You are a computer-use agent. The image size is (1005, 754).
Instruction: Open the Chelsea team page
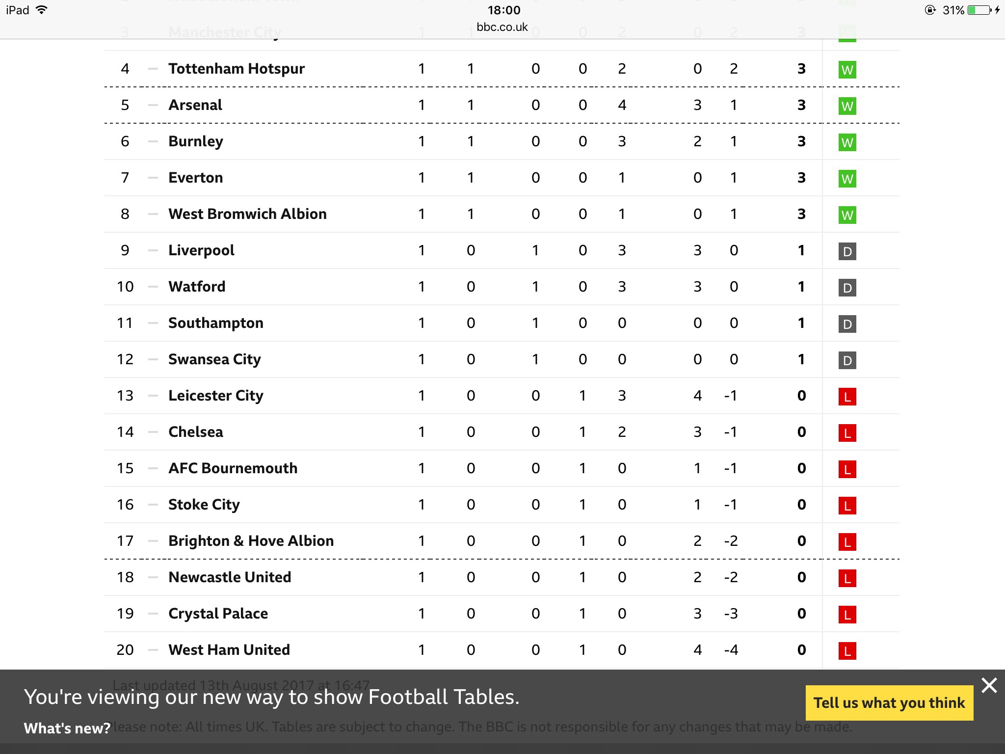point(196,432)
